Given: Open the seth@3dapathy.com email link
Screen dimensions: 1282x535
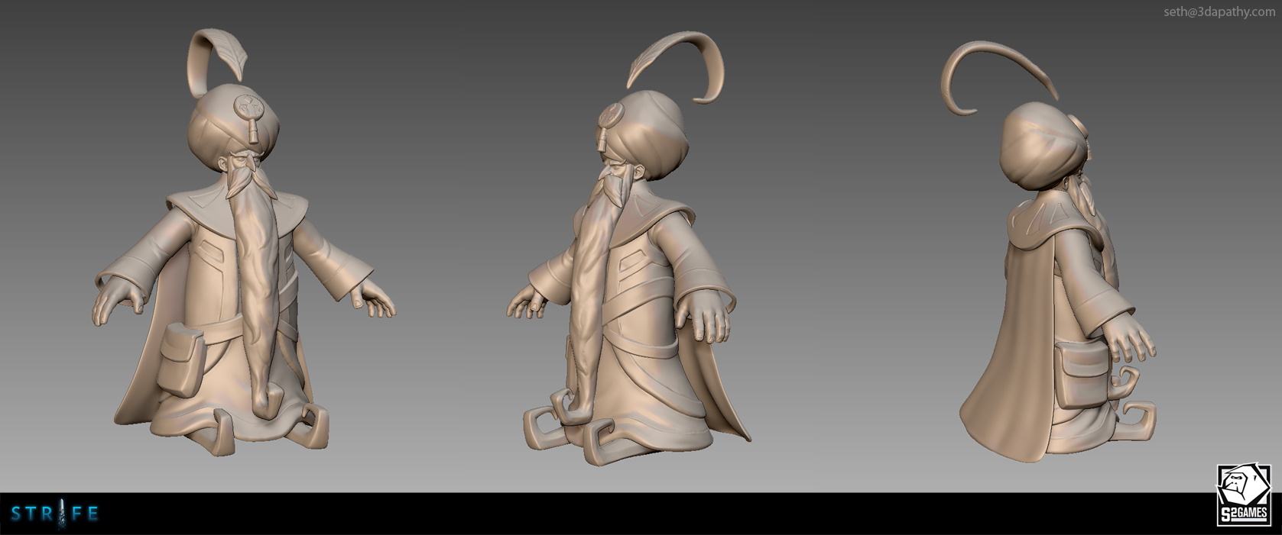Looking at the screenshot, I should click(x=1219, y=11).
